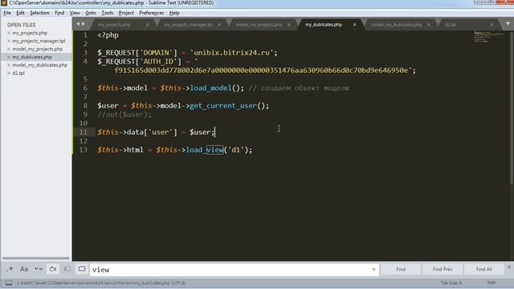Open the Project menu
The image size is (514, 289).
[x=126, y=13]
